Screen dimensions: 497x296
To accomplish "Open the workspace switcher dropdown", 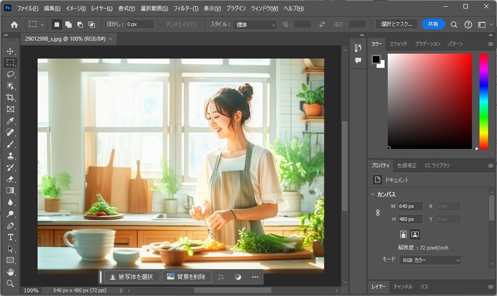I will (x=485, y=24).
